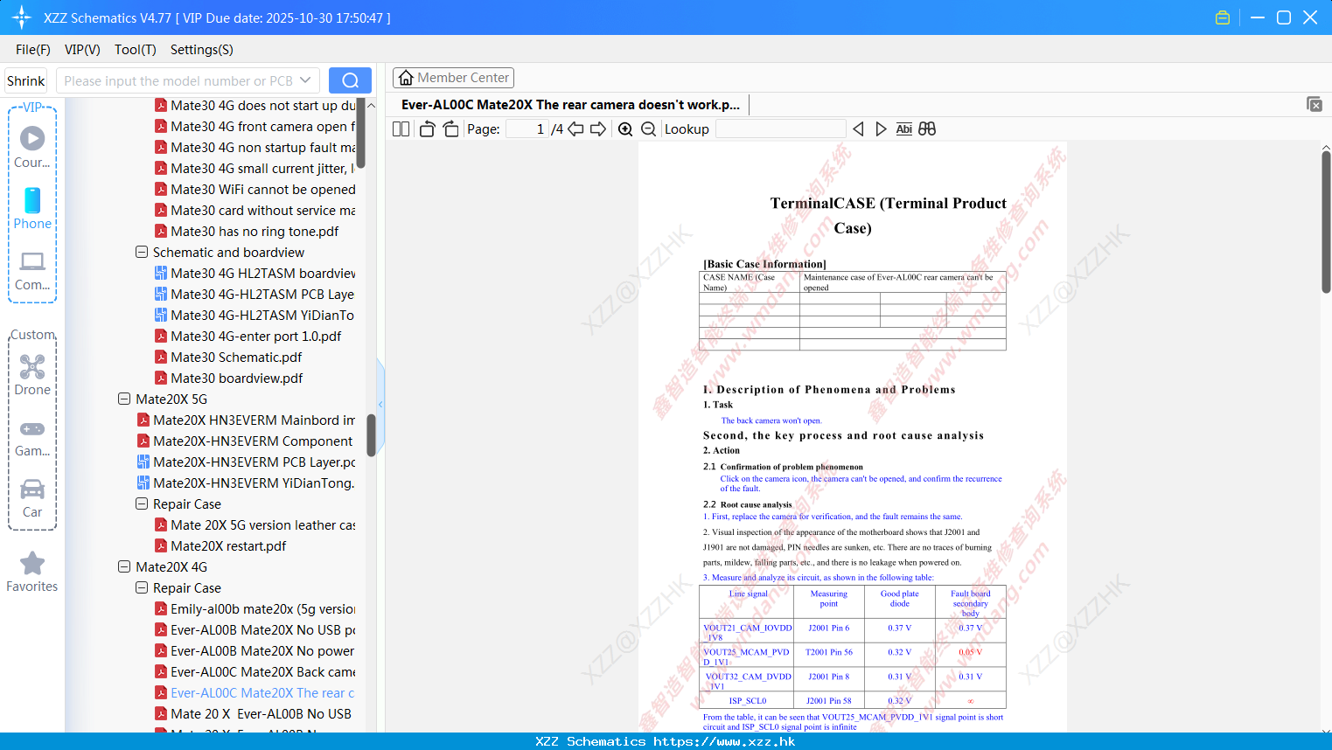The width and height of the screenshot is (1332, 750).
Task: Open the VIP(V) menu
Action: click(82, 49)
